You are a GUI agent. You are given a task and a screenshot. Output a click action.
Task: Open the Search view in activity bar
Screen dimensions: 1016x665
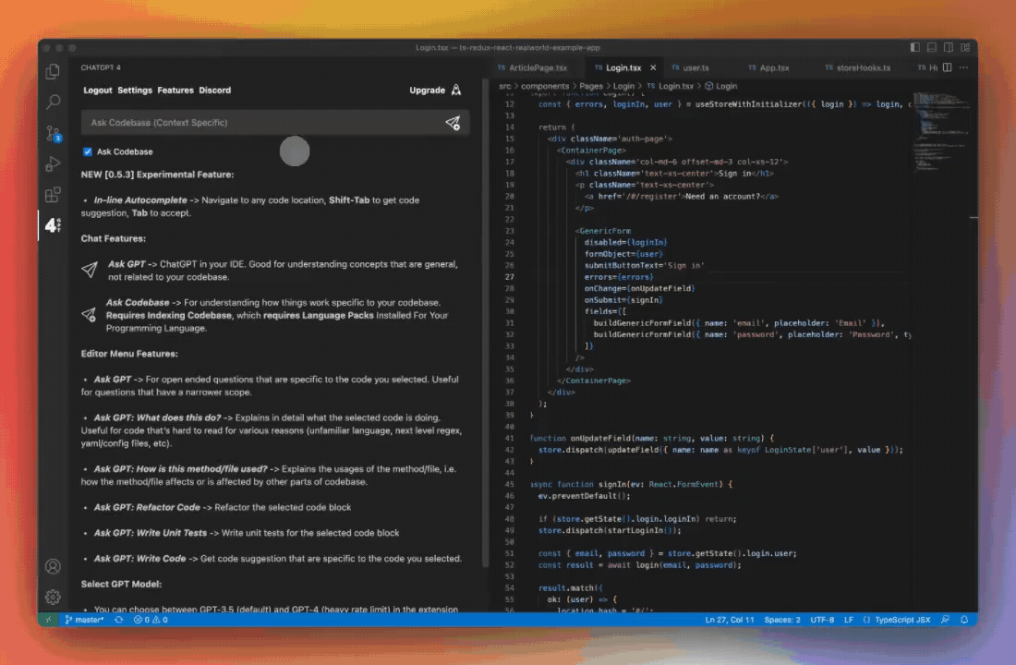(x=54, y=102)
